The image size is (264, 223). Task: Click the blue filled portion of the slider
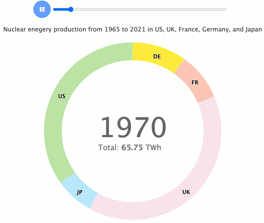(61, 9)
